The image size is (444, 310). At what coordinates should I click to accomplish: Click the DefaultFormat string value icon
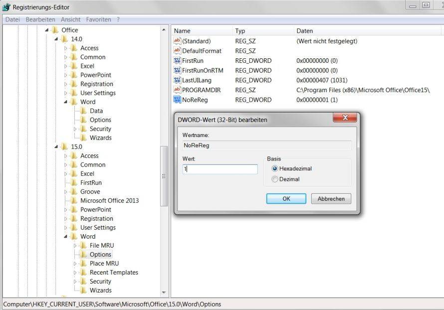click(177, 51)
